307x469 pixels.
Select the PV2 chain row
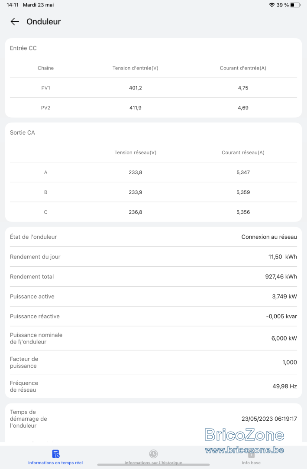[x=153, y=108]
